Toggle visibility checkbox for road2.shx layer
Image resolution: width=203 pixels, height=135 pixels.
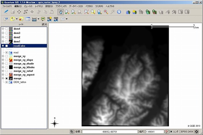point(7,46)
